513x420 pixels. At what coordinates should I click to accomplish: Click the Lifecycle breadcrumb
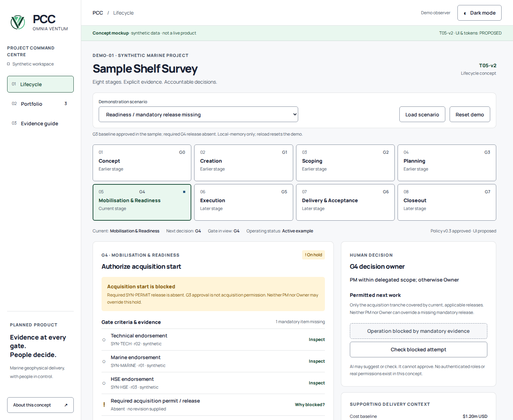[x=123, y=13]
